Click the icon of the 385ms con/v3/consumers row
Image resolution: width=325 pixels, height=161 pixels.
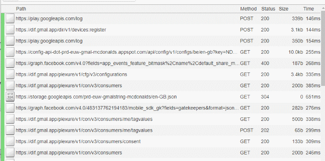10,86
